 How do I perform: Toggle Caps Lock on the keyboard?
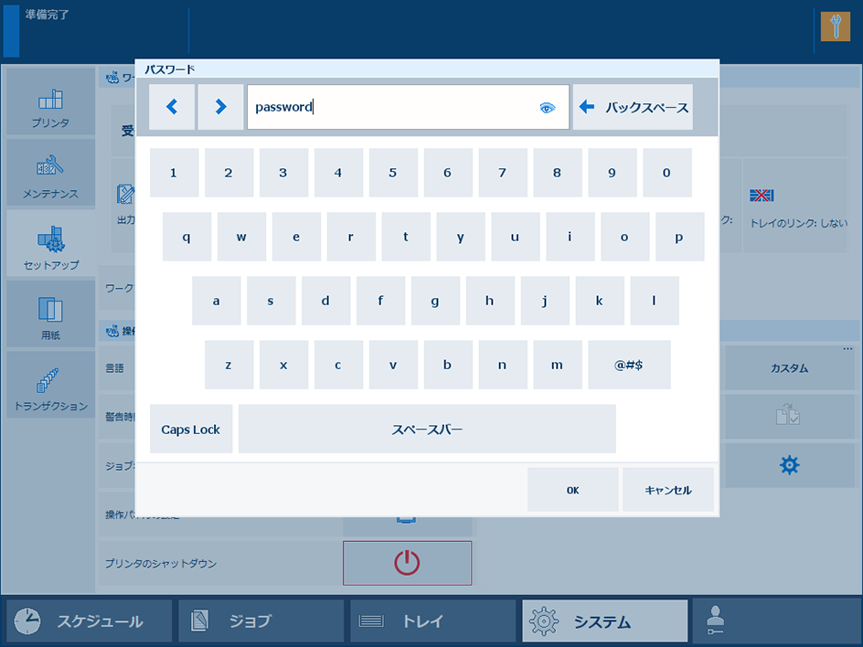click(x=191, y=430)
